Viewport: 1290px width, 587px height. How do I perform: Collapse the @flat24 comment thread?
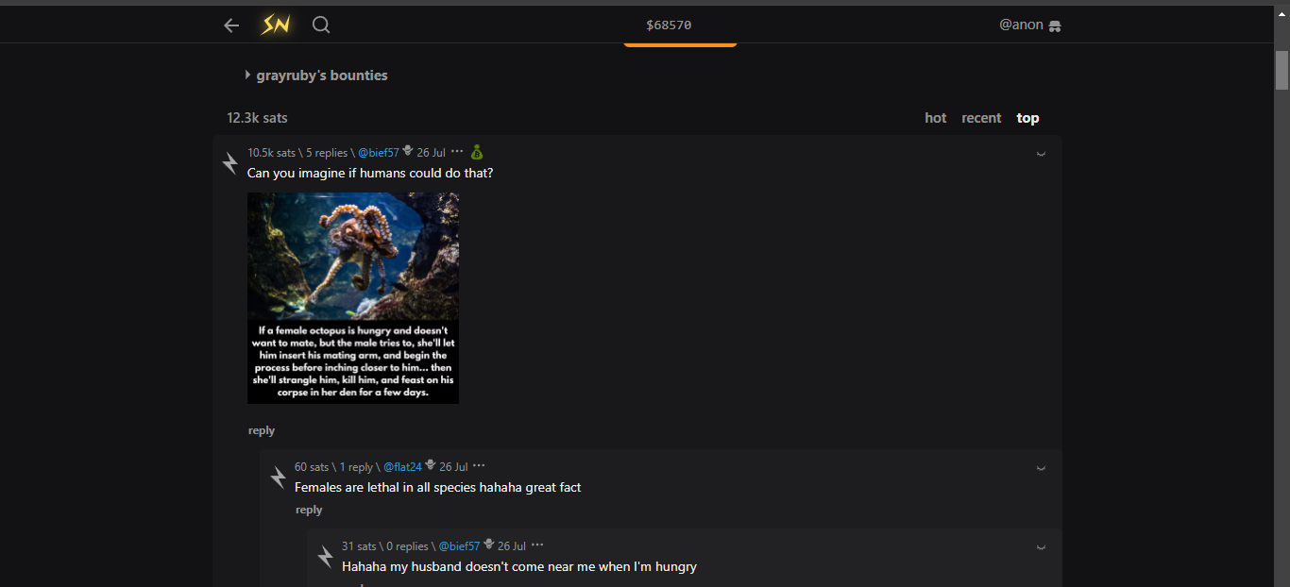coord(1041,467)
